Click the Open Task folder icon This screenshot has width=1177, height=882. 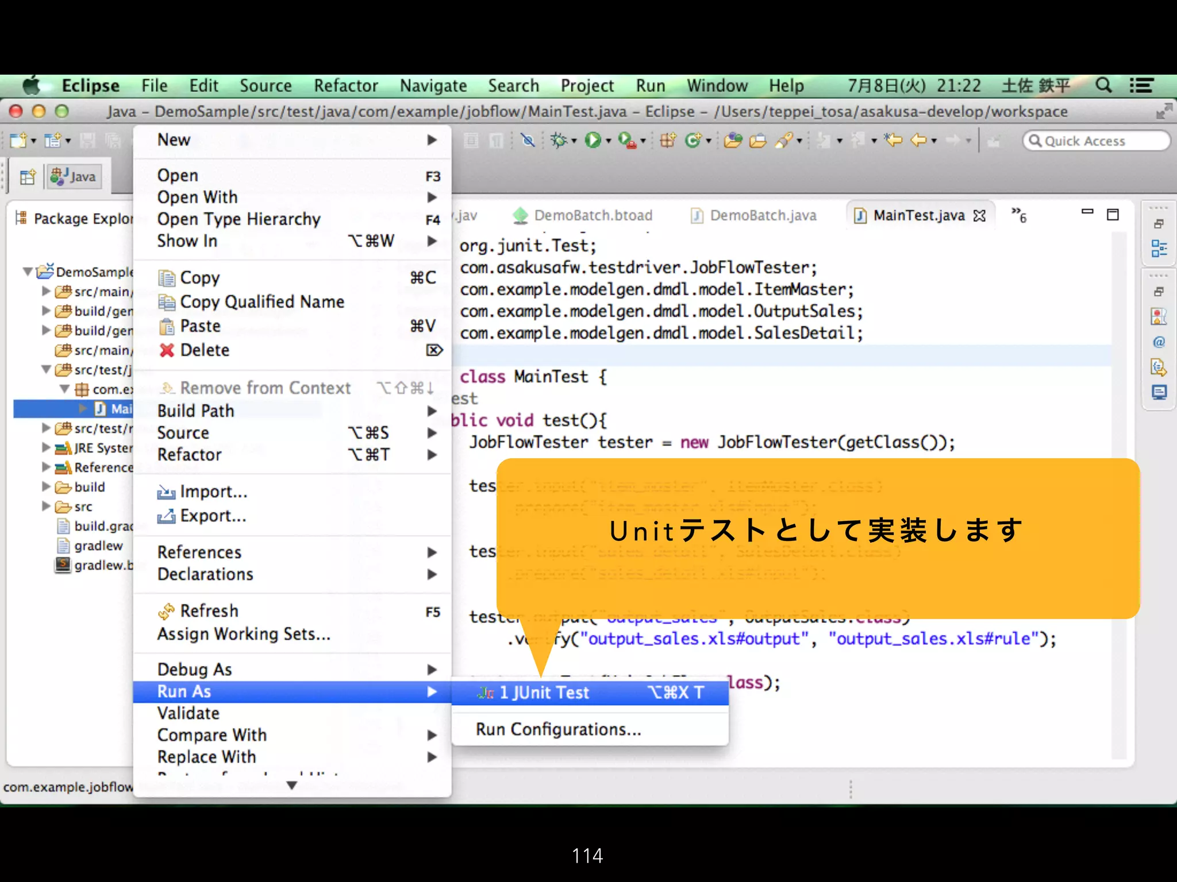pyautogui.click(x=758, y=140)
